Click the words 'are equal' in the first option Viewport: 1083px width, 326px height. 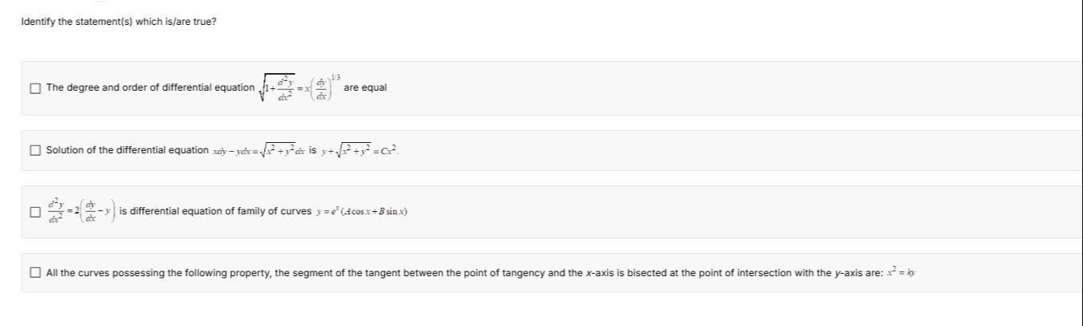coord(364,88)
